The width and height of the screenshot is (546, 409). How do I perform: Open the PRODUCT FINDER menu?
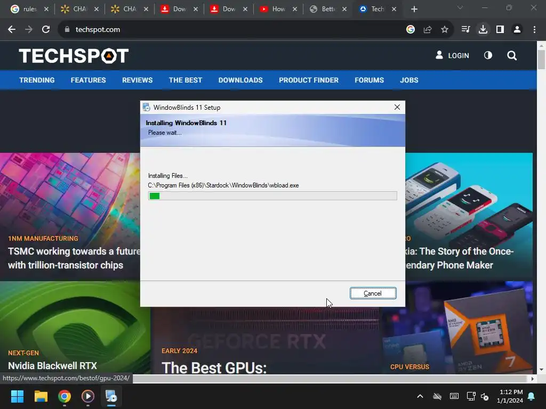click(309, 80)
